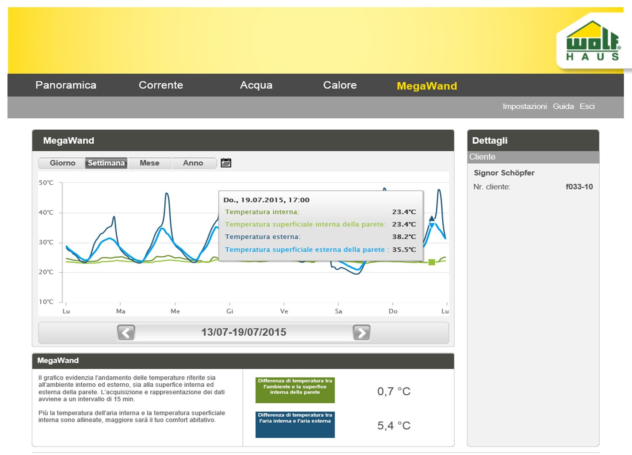The height and width of the screenshot is (455, 632).
Task: Show the Anno yearly view
Action: (193, 163)
